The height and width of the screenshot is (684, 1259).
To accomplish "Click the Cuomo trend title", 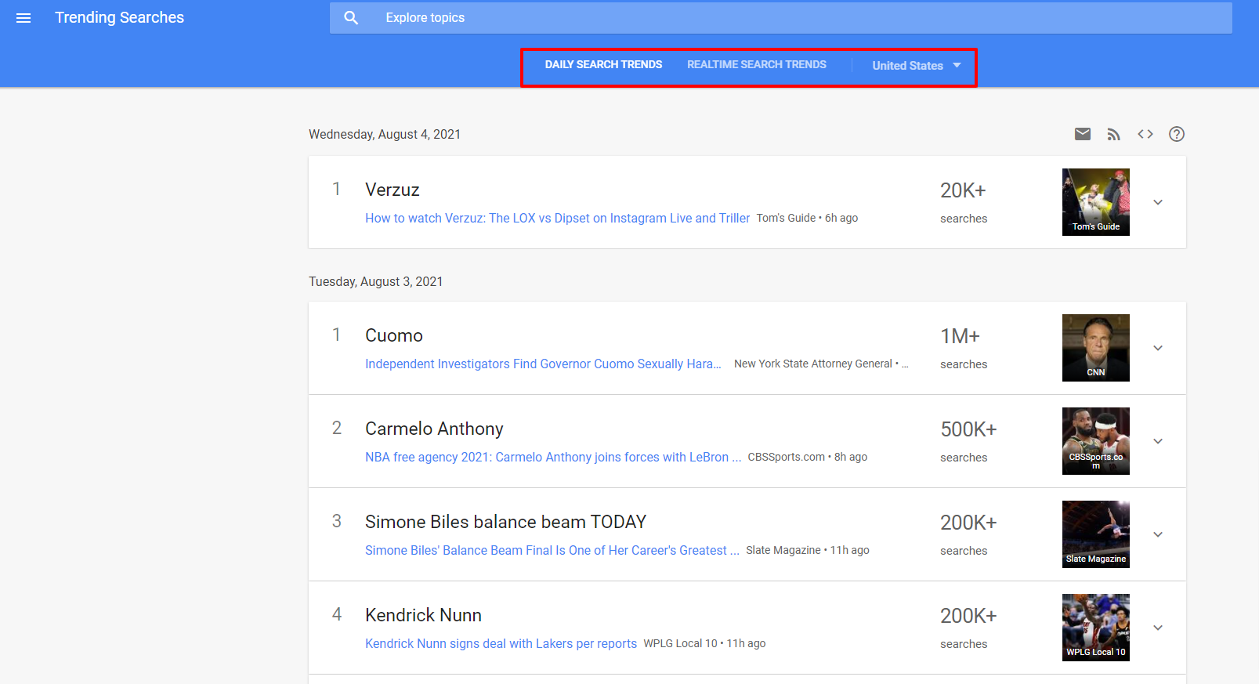I will coord(394,335).
